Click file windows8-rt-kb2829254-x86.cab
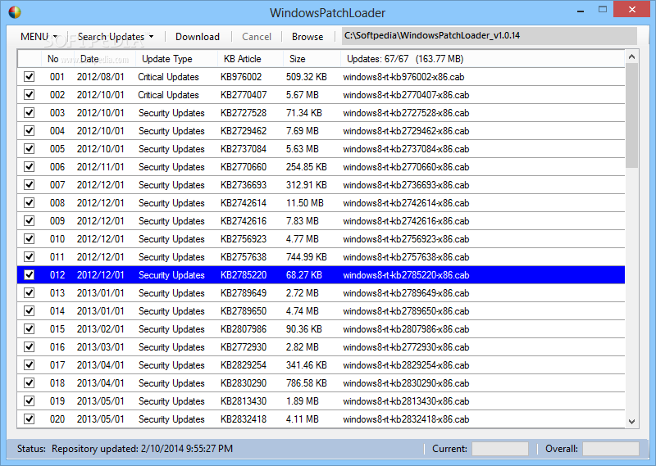This screenshot has height=466, width=656. pyautogui.click(x=406, y=365)
